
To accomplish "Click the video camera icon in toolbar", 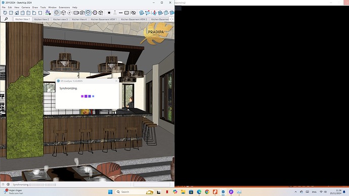I will [76, 13].
